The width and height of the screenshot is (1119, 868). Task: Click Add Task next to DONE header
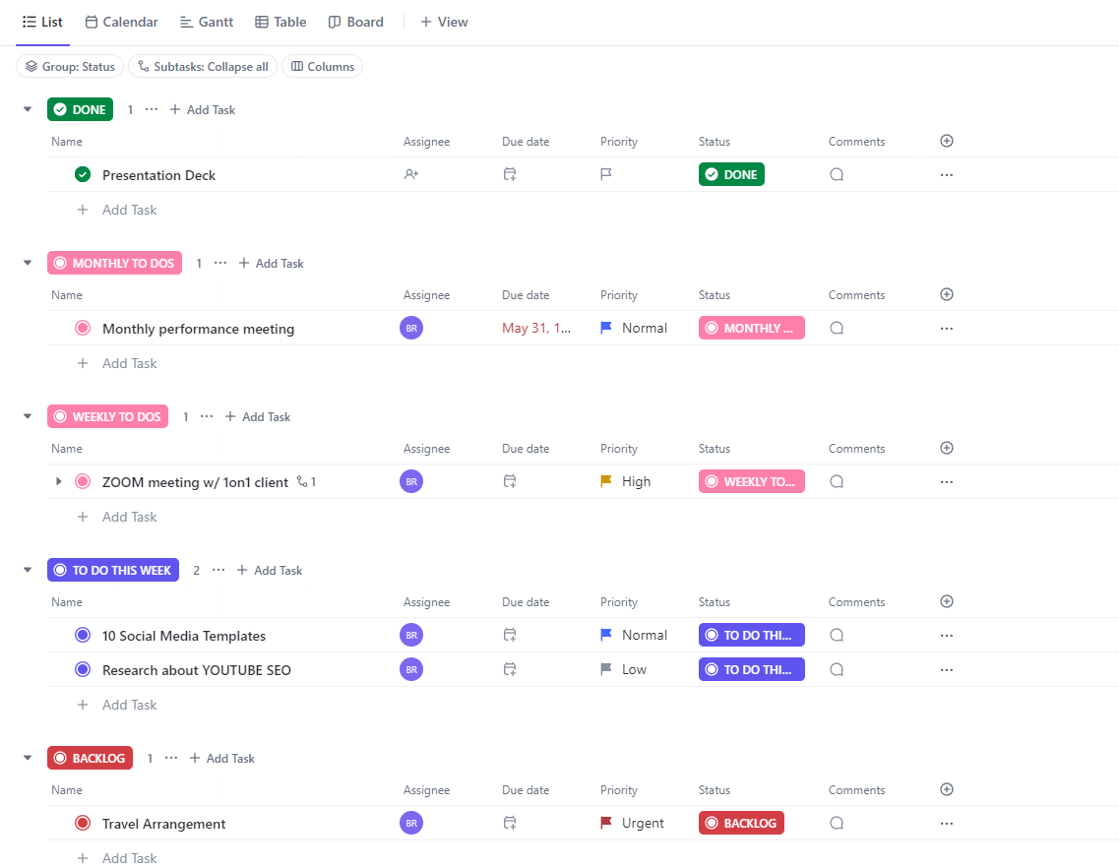click(203, 110)
